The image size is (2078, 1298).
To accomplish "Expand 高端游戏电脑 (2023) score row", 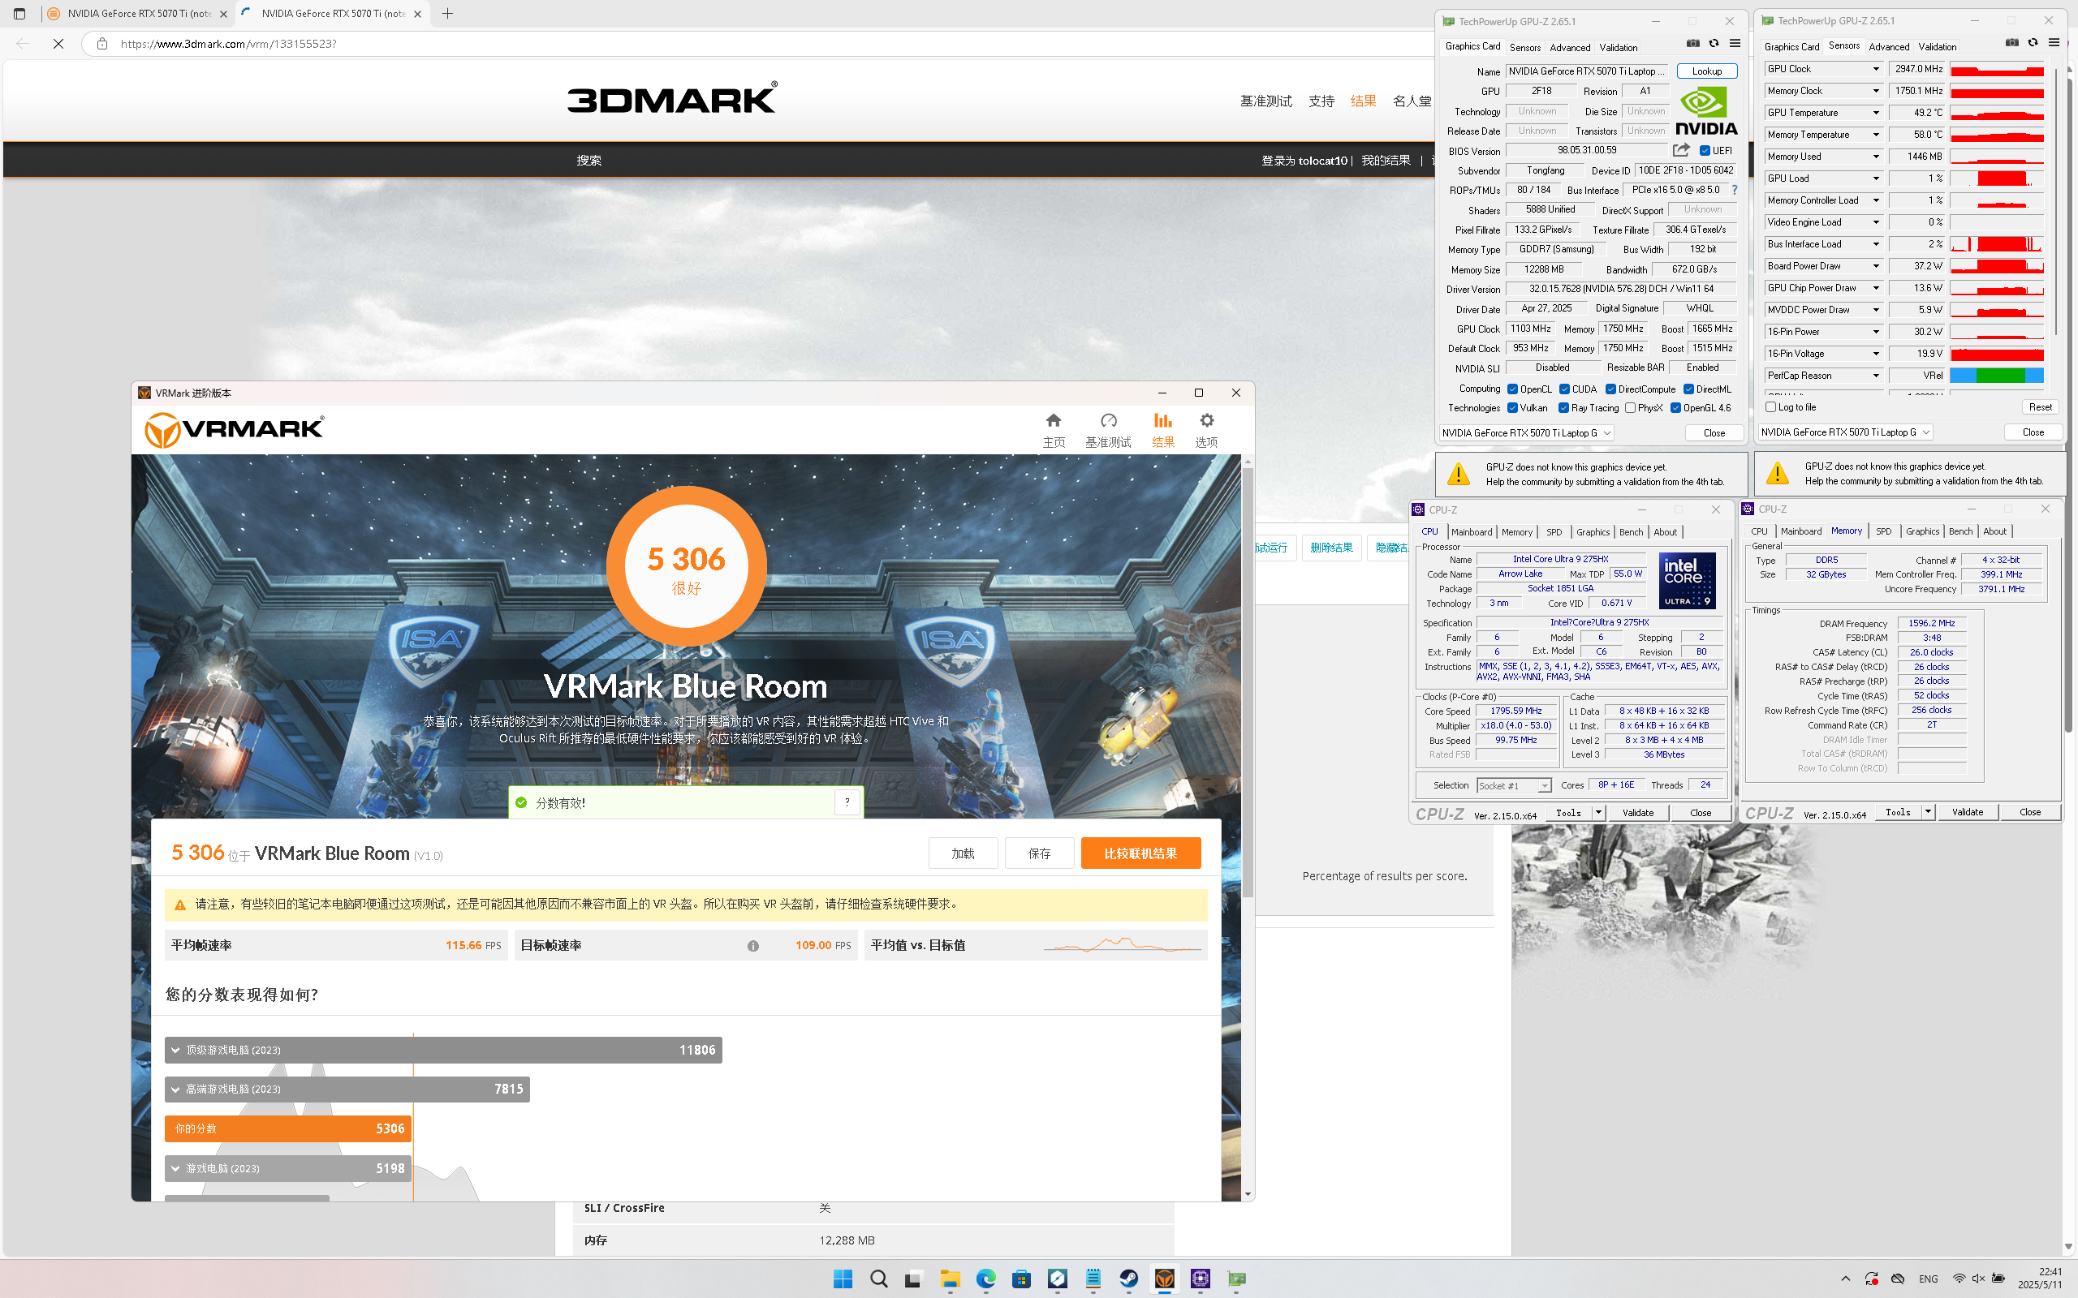I will tap(347, 1089).
